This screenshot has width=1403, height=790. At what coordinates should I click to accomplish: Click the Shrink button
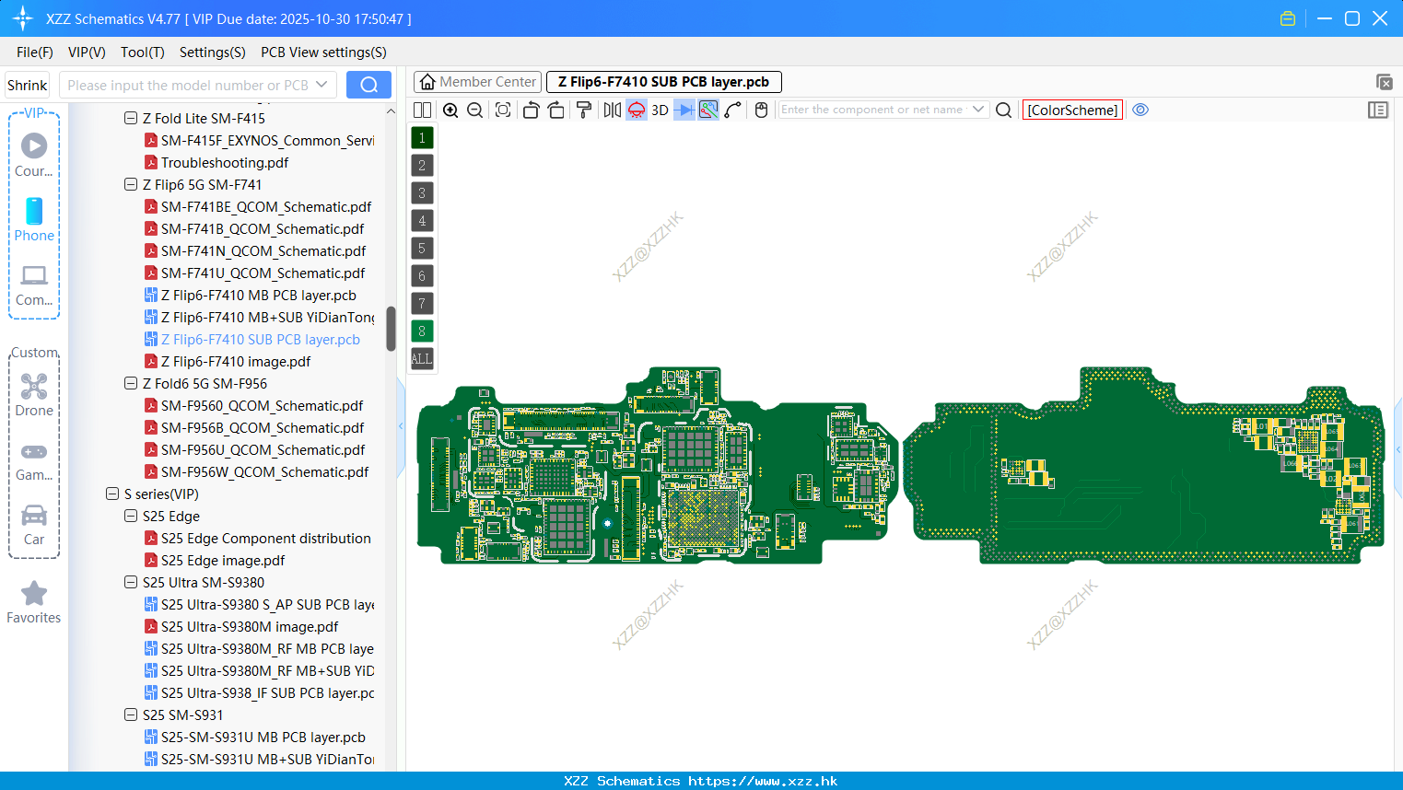(x=27, y=85)
